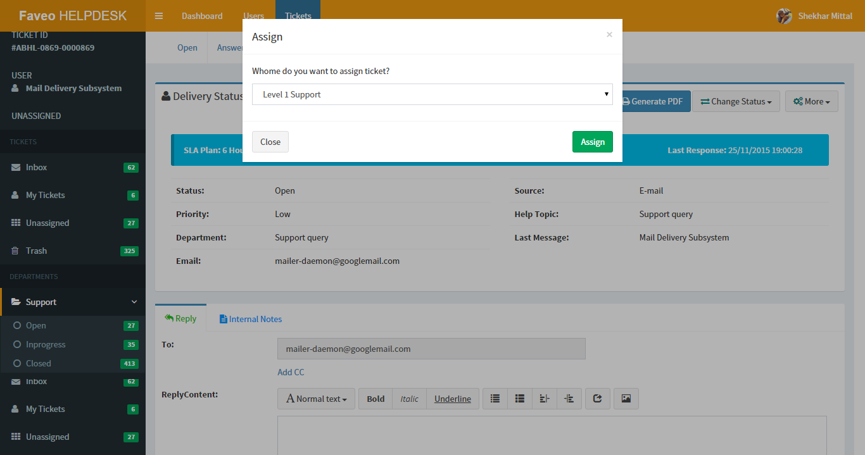Click the insert link arrow icon in editor

[x=597, y=399]
